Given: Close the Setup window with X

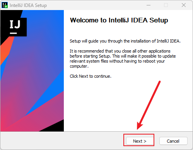Looking at the screenshot, I should (184, 5).
